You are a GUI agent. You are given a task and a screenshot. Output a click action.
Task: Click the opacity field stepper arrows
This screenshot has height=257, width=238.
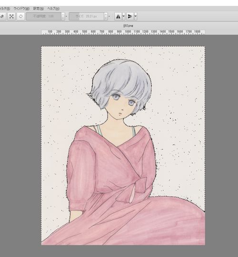coord(63,17)
